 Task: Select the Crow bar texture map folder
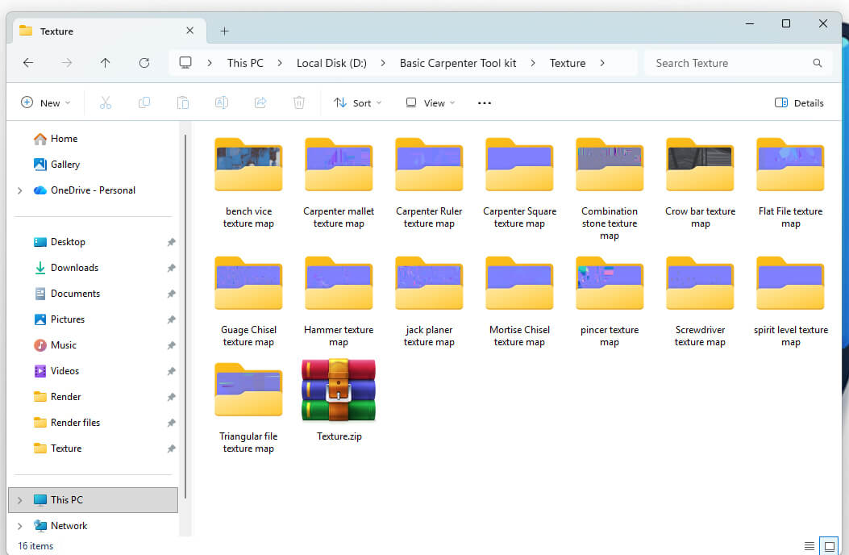[700, 183]
